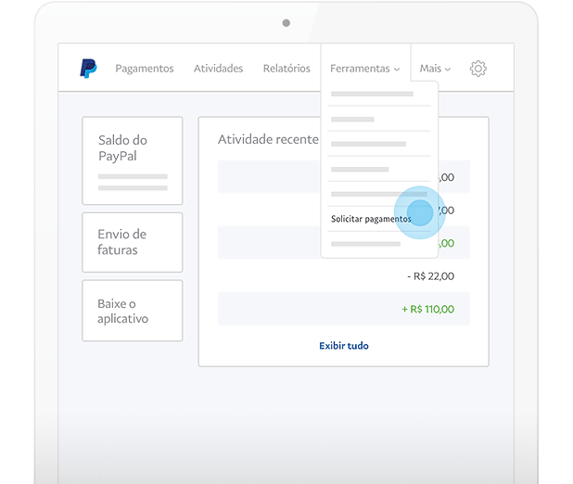
Task: Go to the Pagamentos tab
Action: click(144, 69)
